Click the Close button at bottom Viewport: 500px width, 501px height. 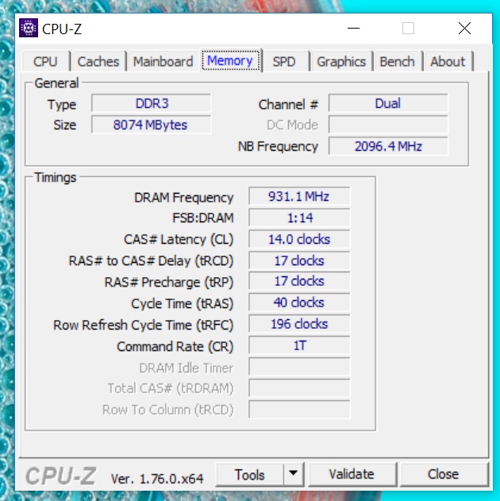(444, 474)
